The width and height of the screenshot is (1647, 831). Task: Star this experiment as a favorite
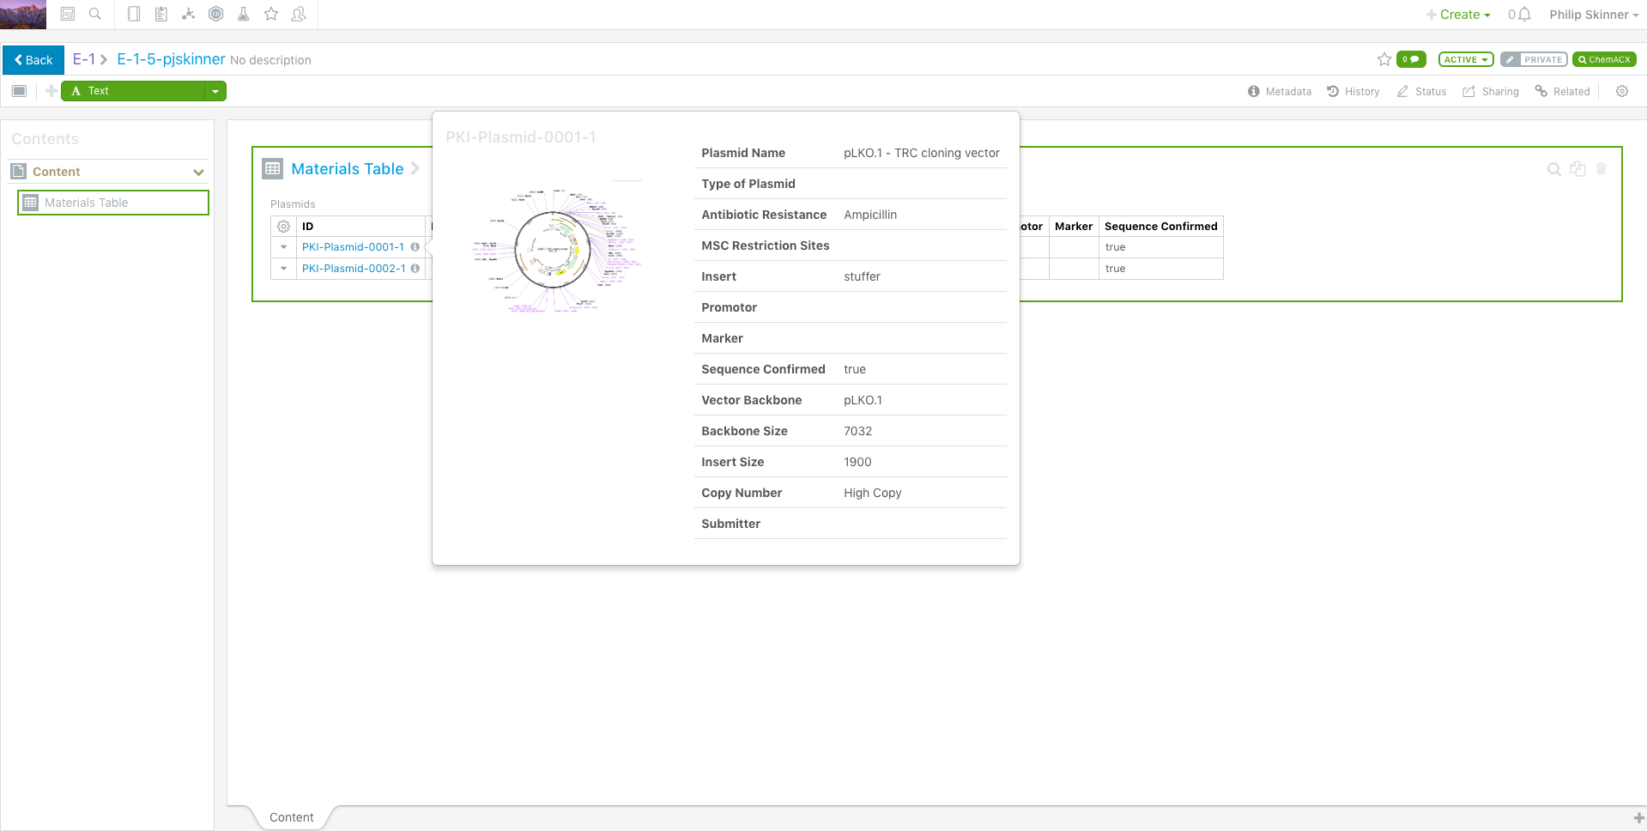pos(1384,59)
